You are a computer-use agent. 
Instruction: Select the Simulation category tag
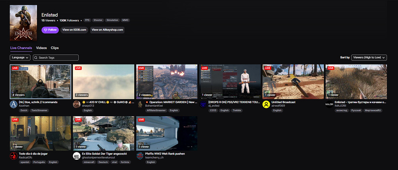(x=113, y=20)
